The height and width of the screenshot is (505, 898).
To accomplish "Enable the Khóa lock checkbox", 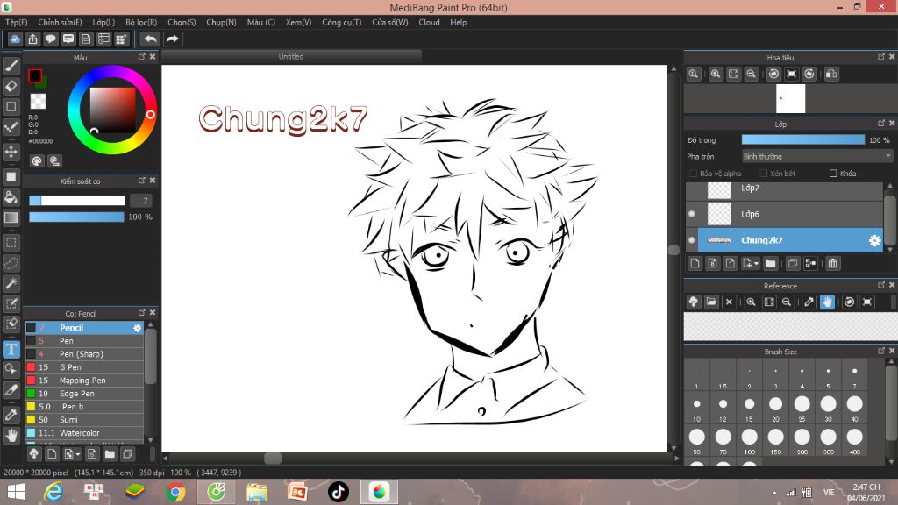I will [833, 174].
